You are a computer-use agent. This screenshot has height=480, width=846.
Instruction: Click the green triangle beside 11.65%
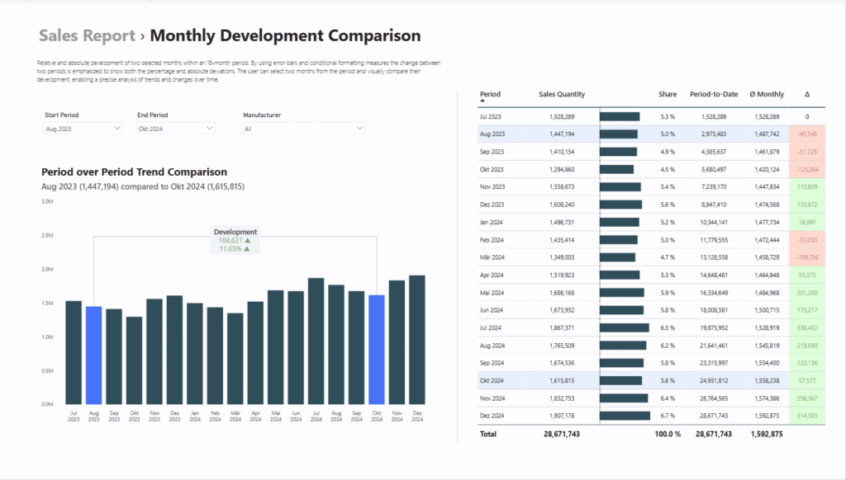pos(246,248)
